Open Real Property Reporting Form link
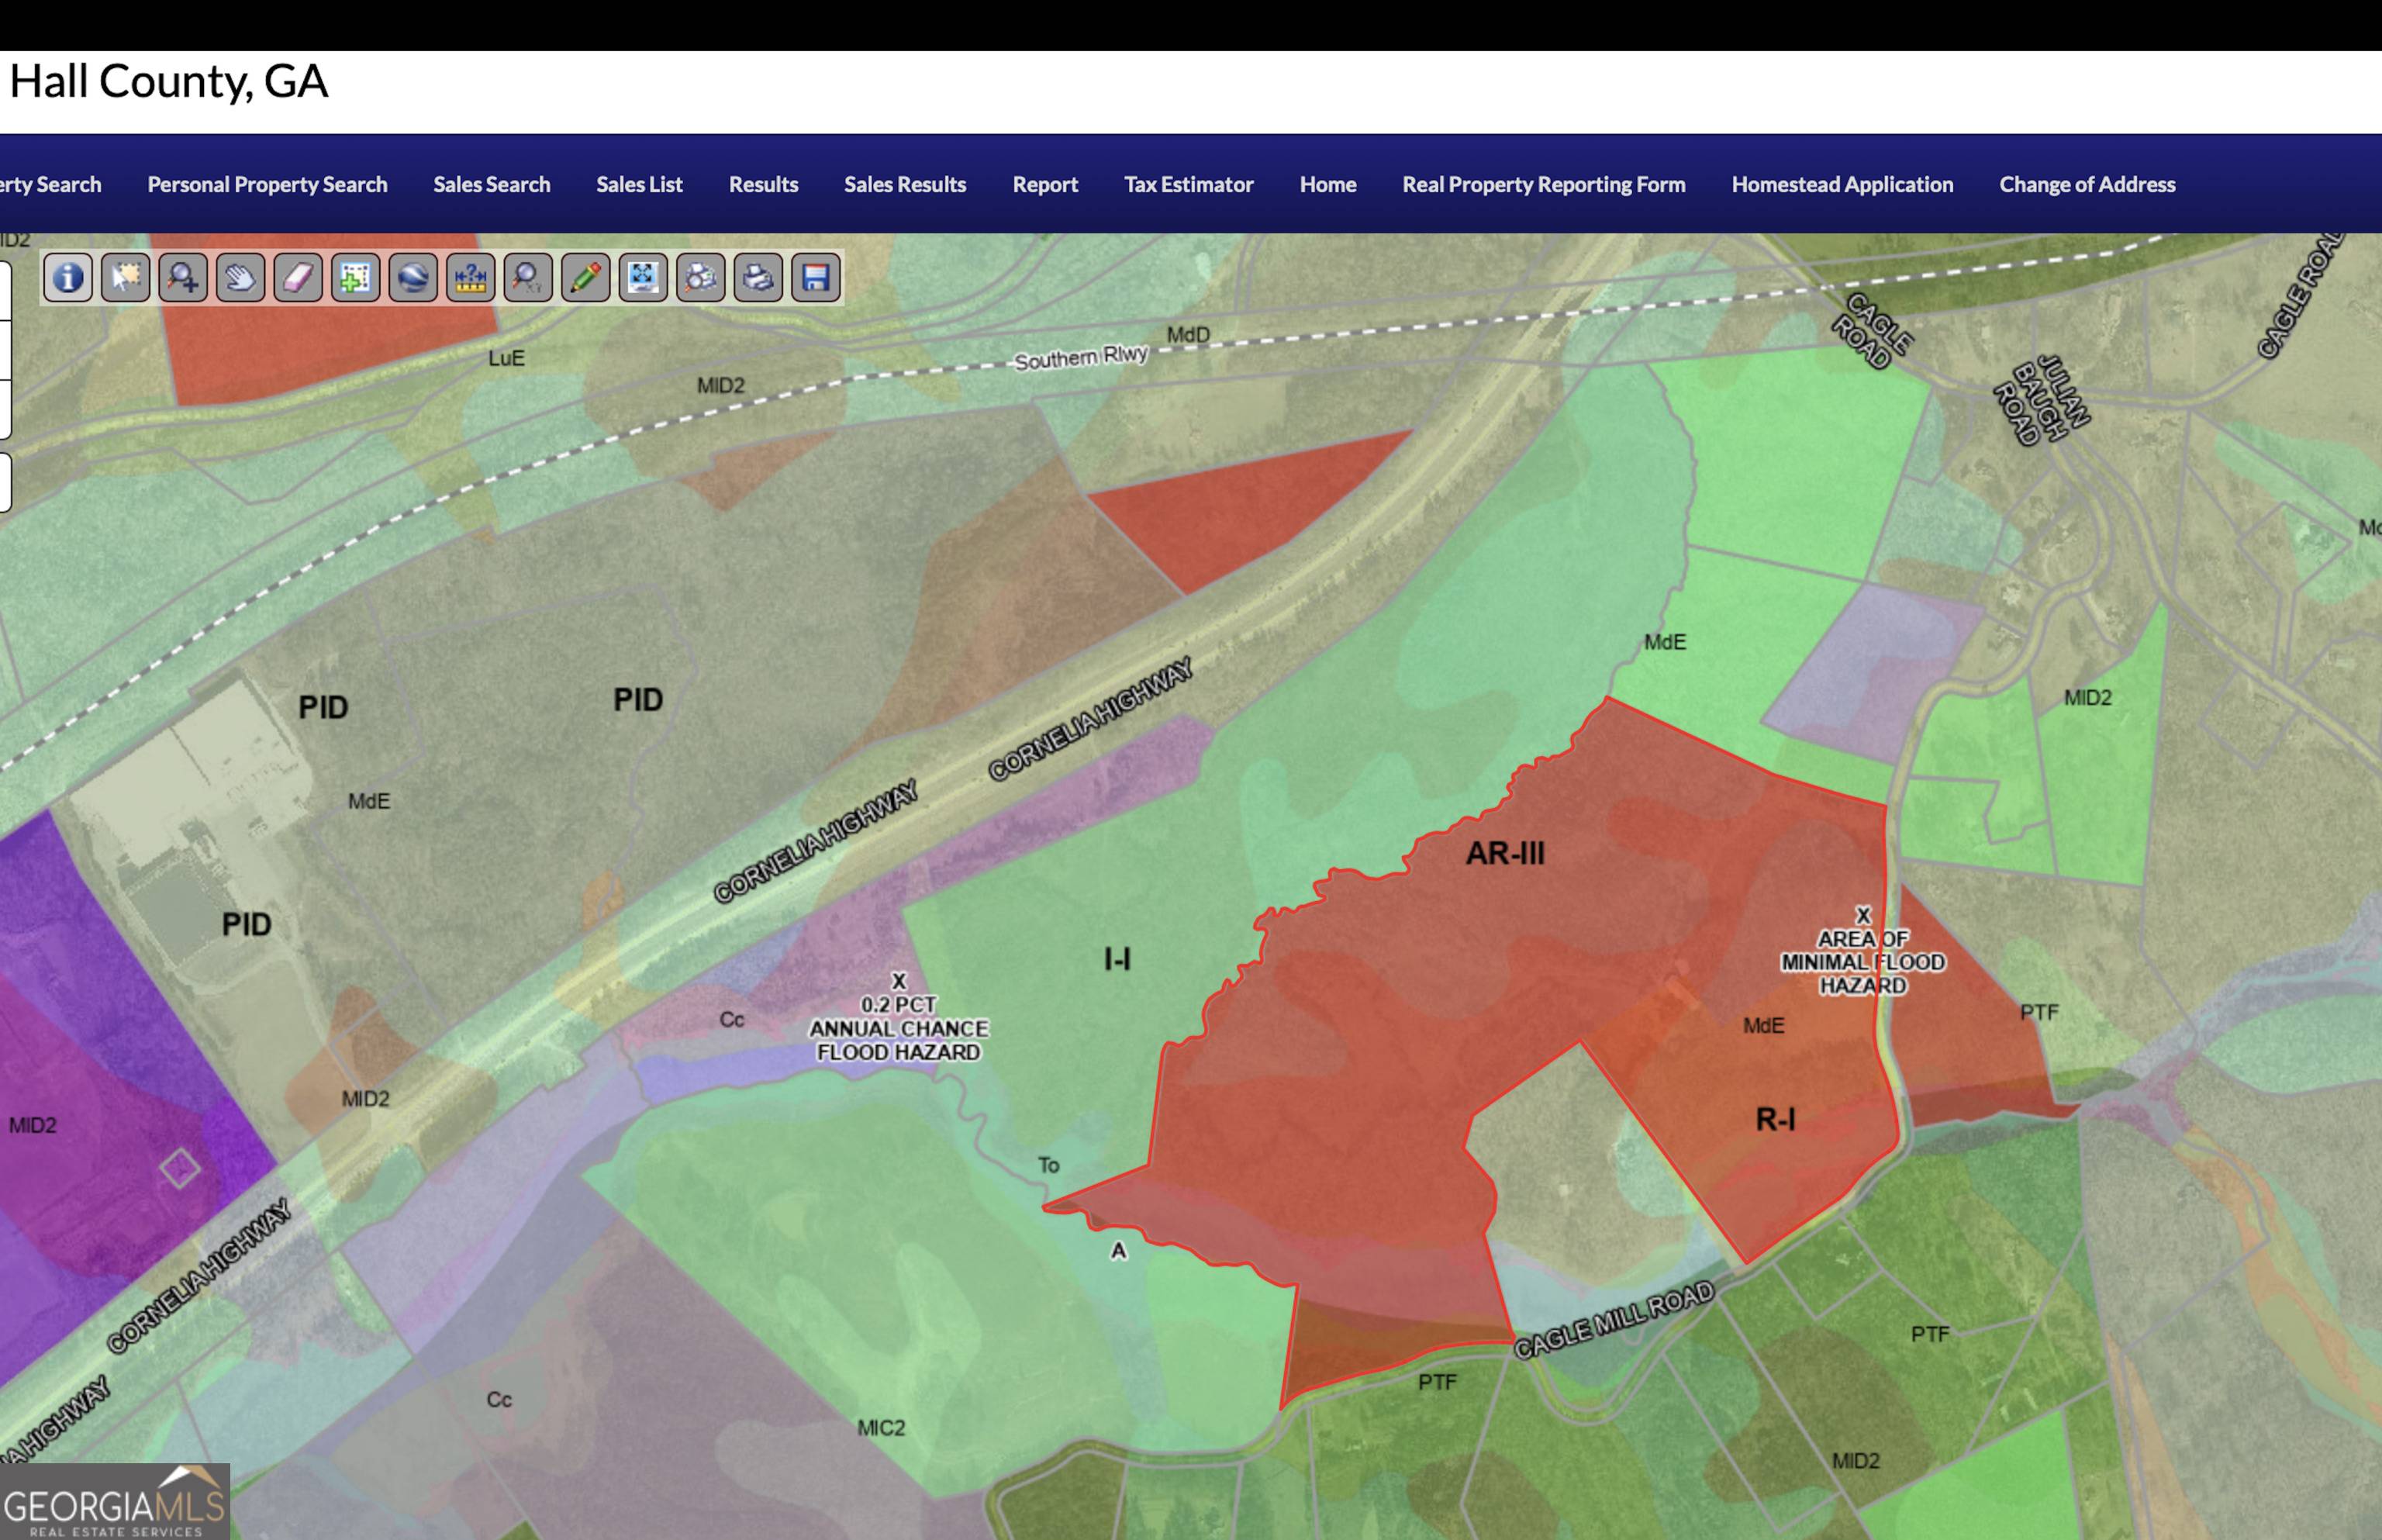 click(1543, 185)
